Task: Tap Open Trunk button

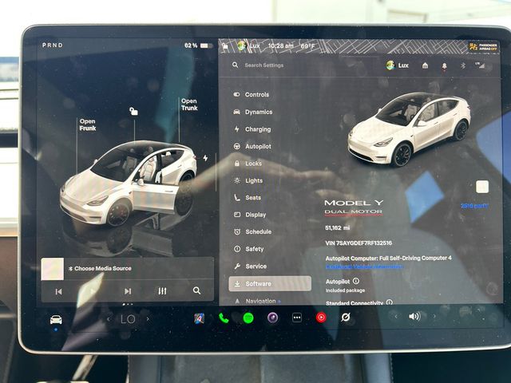Action: 189,105
